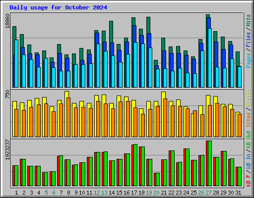Click the green kB Out bar for day 20
Screen dimensions: 254x198
[x=158, y=180]
